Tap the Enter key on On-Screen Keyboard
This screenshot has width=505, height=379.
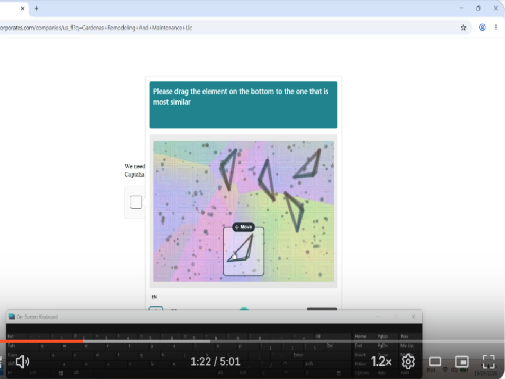click(x=298, y=355)
